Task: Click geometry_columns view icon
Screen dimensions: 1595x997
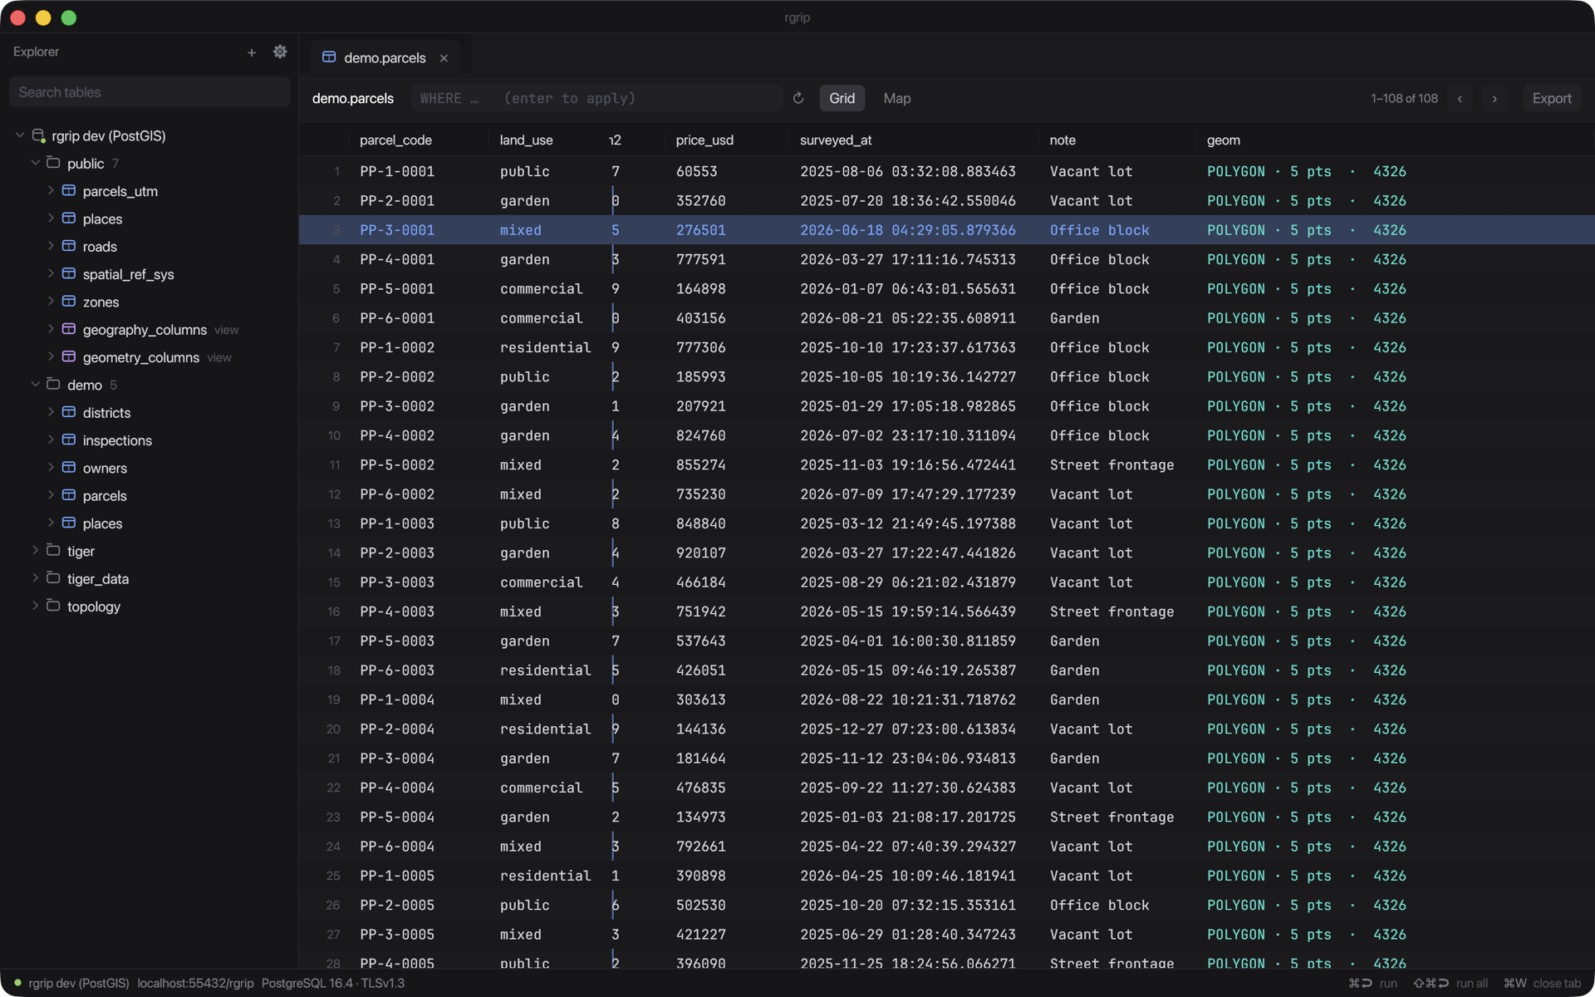Action: pos(69,356)
